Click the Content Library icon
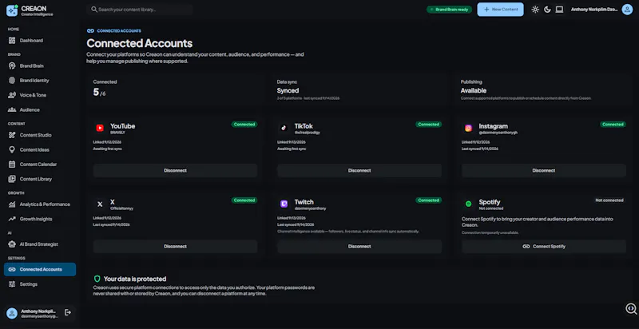Viewport: 639px width, 329px height. 12,179
